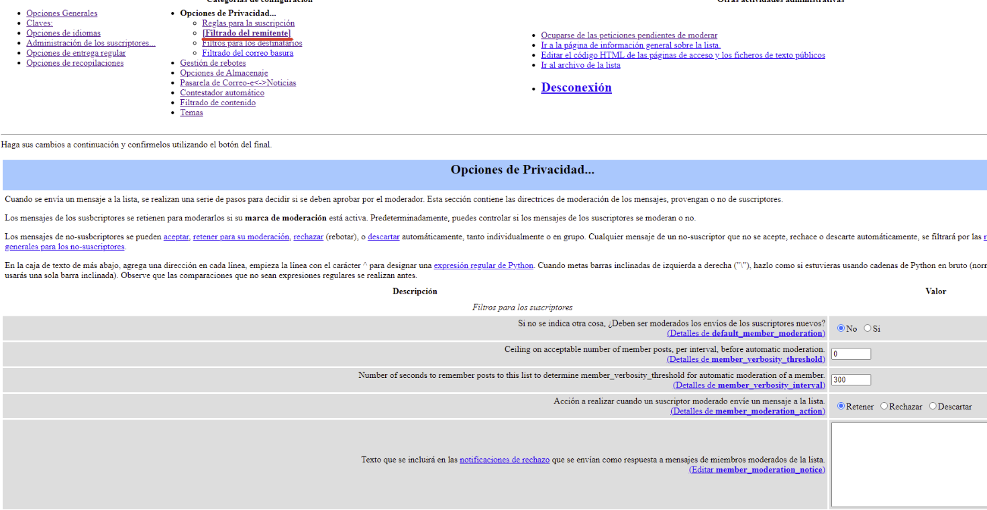The image size is (987, 510).
Task: Open 'expresión regular de Python' link
Action: [483, 266]
